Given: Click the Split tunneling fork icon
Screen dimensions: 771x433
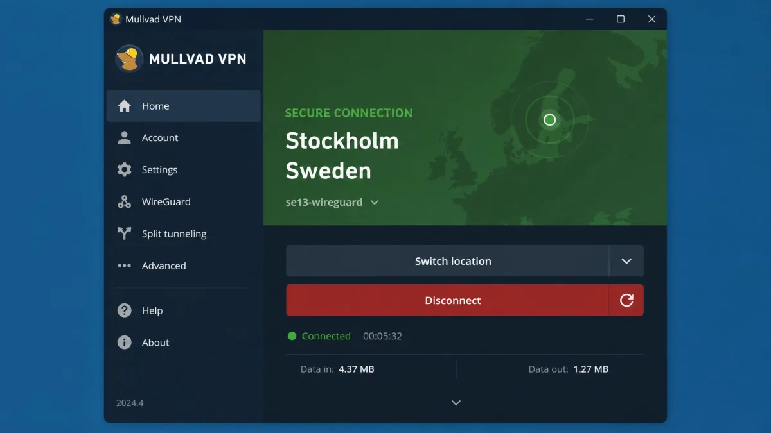Looking at the screenshot, I should tap(125, 233).
